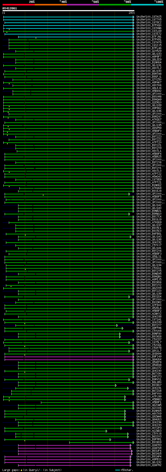
Task: Open hit UniRef100_Q8LEE9
Action: (149, 59)
